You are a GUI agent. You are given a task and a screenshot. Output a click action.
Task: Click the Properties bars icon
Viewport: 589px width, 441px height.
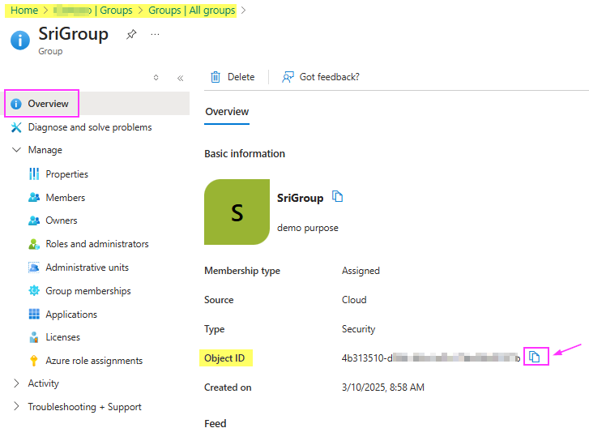[34, 174]
